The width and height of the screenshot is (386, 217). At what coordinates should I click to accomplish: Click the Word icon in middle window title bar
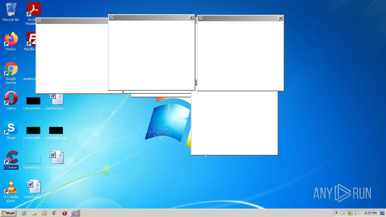[x=112, y=18]
